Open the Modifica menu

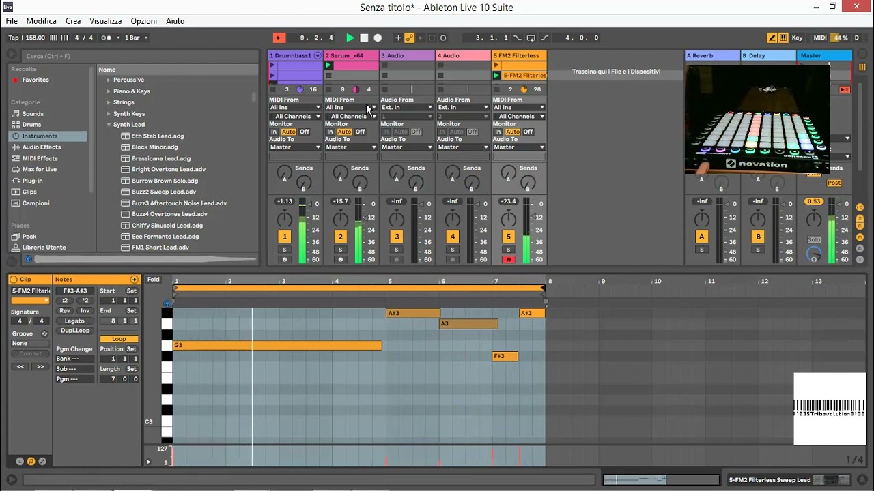click(41, 21)
